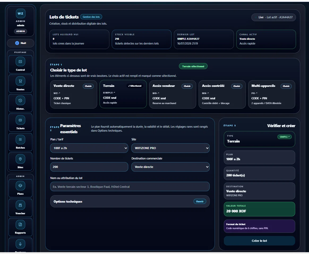Click the Gestion des lots badge
The image size is (309, 254).
click(91, 17)
